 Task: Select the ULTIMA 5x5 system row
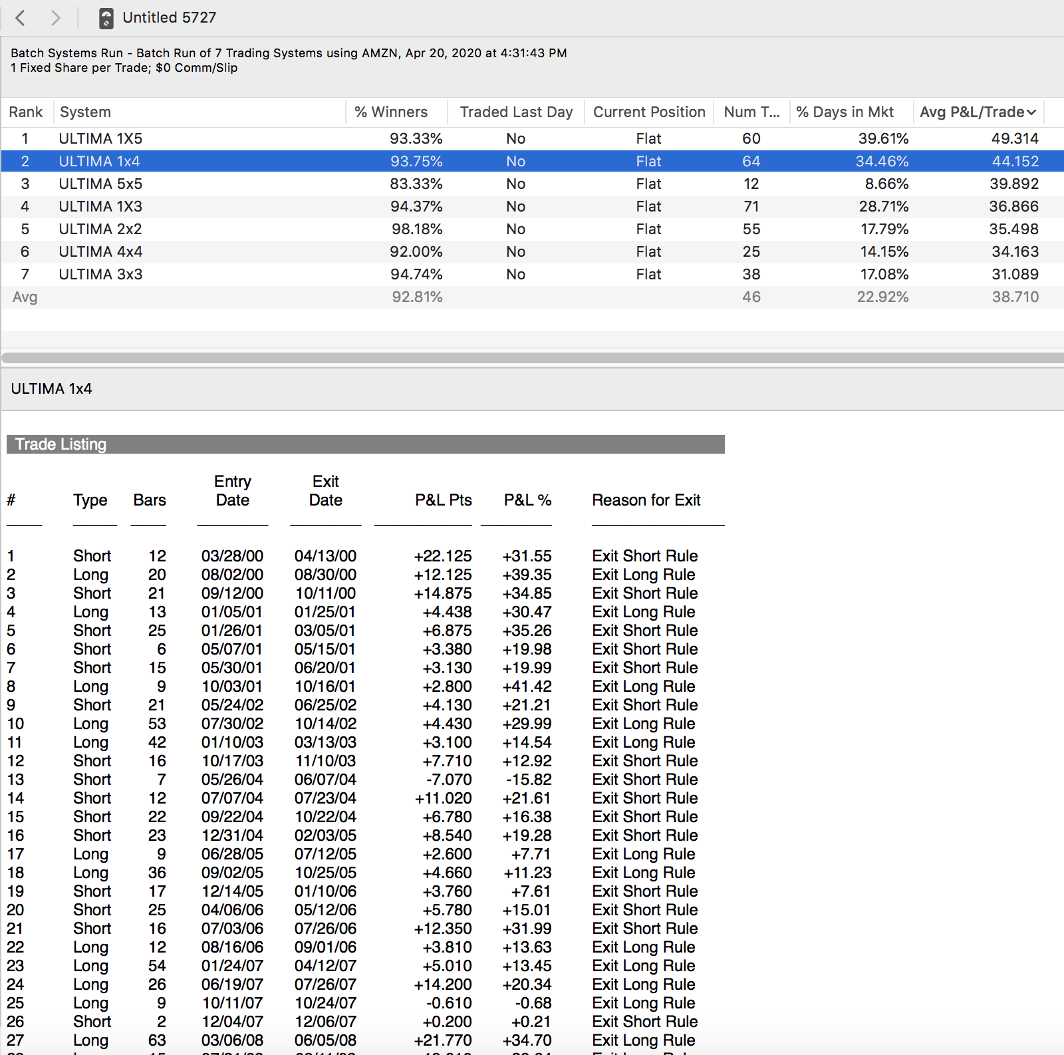pos(100,184)
